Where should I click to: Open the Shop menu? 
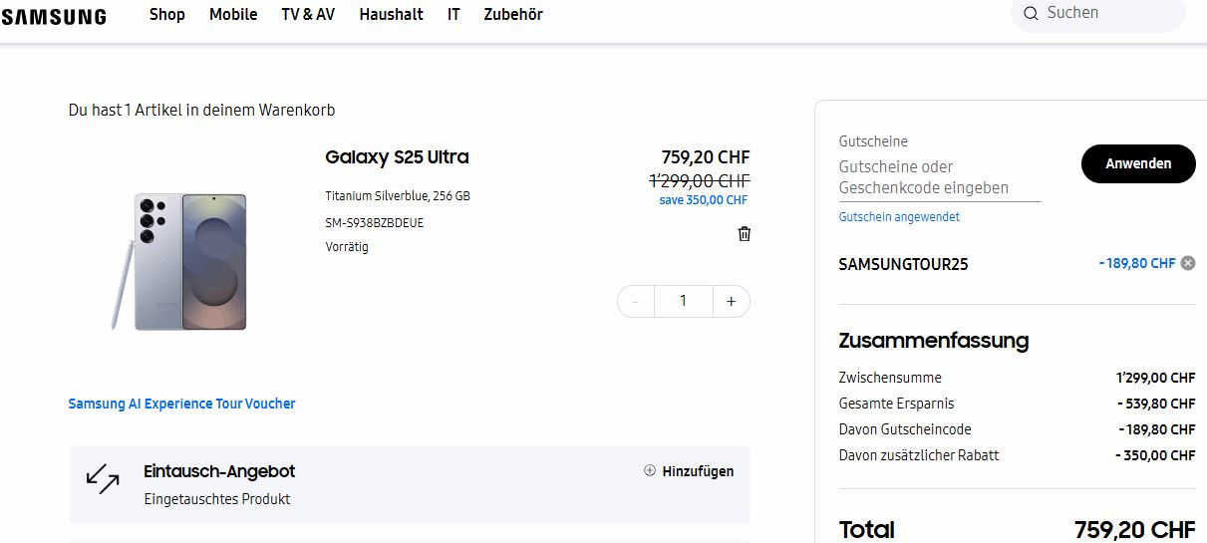click(167, 14)
